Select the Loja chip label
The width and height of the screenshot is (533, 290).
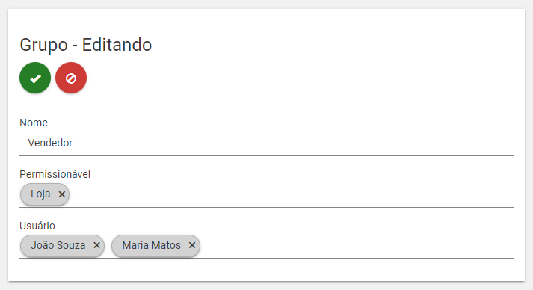[x=40, y=194]
